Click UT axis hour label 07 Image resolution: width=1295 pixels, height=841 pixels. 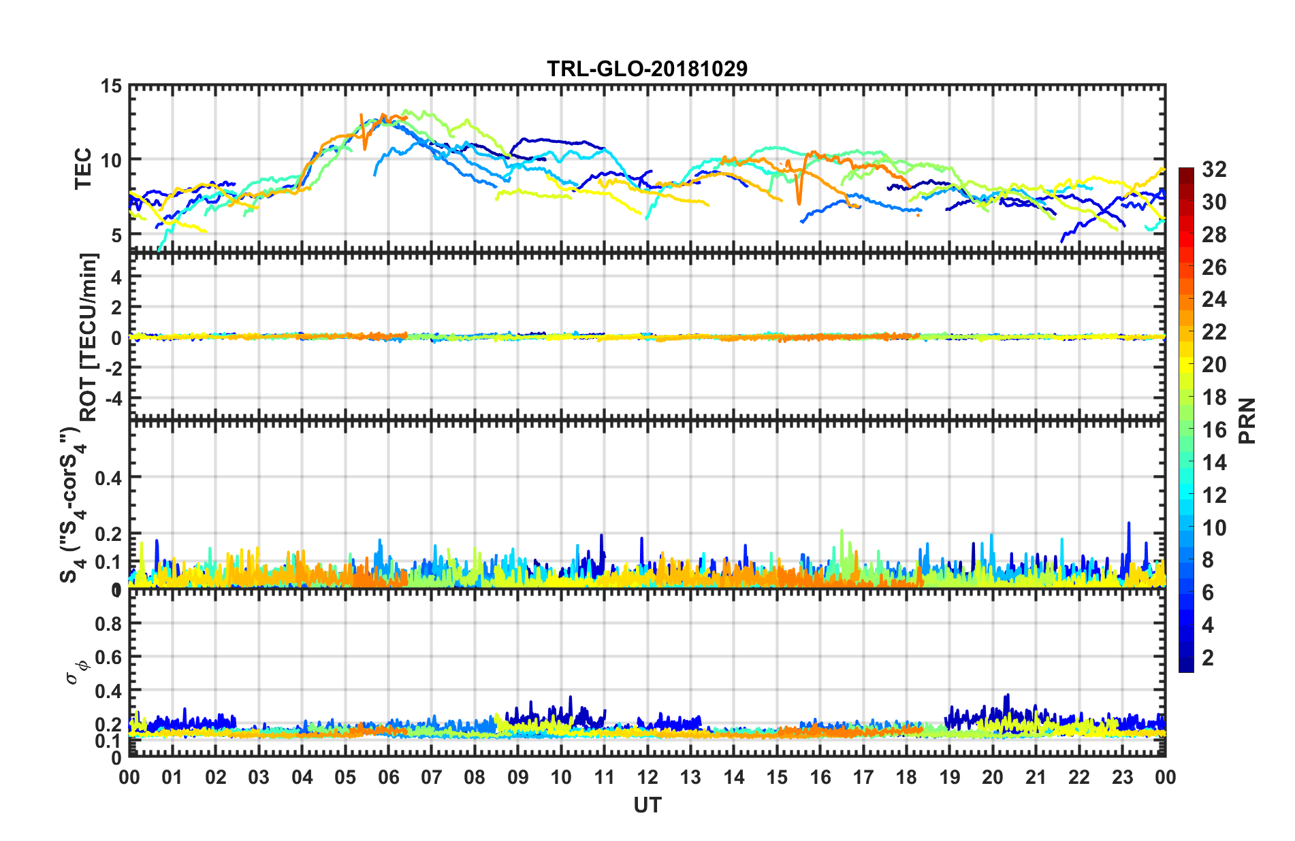tap(432, 777)
